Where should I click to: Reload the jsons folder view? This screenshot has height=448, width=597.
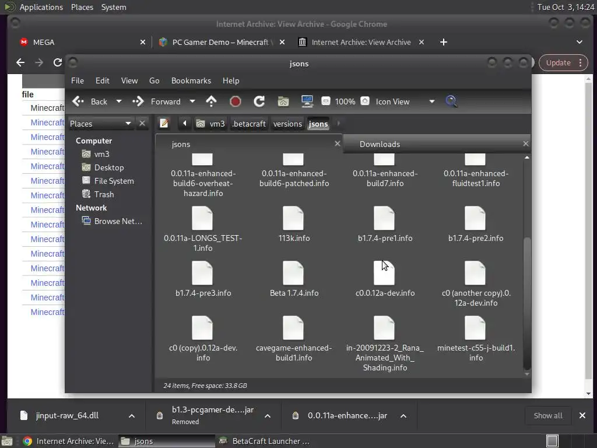pyautogui.click(x=259, y=101)
